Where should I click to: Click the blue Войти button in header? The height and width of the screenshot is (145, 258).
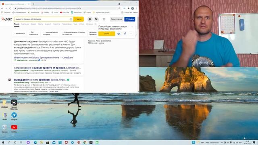coord(130,19)
